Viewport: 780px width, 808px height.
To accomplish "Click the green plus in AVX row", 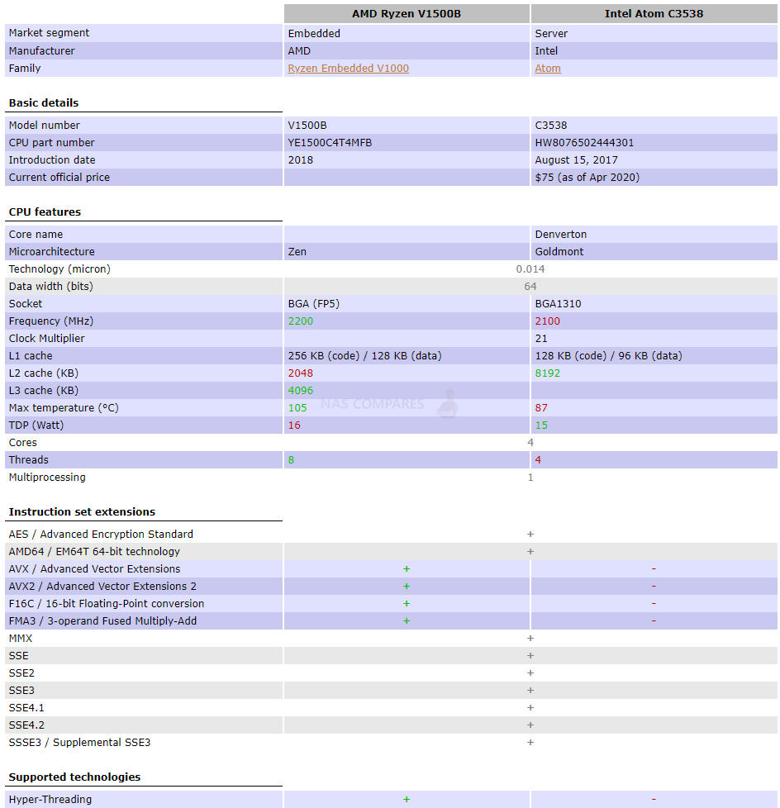I will coord(407,569).
